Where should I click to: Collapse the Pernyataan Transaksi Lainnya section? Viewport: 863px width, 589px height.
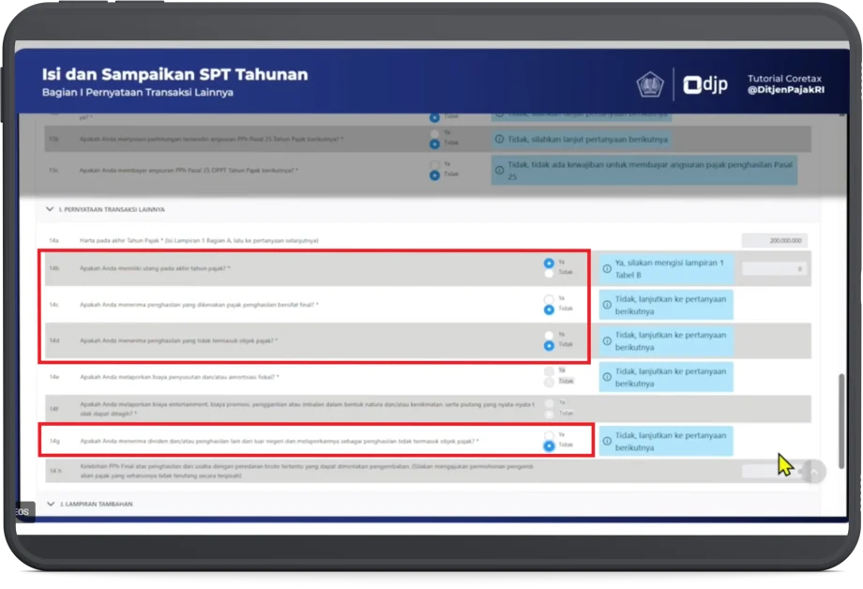pyautogui.click(x=50, y=209)
